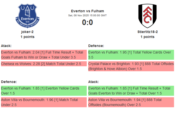This screenshot has width=175, height=115.
Task: Select the Total Yellow Cards Over 3.5 bet
Action: tap(131, 55)
